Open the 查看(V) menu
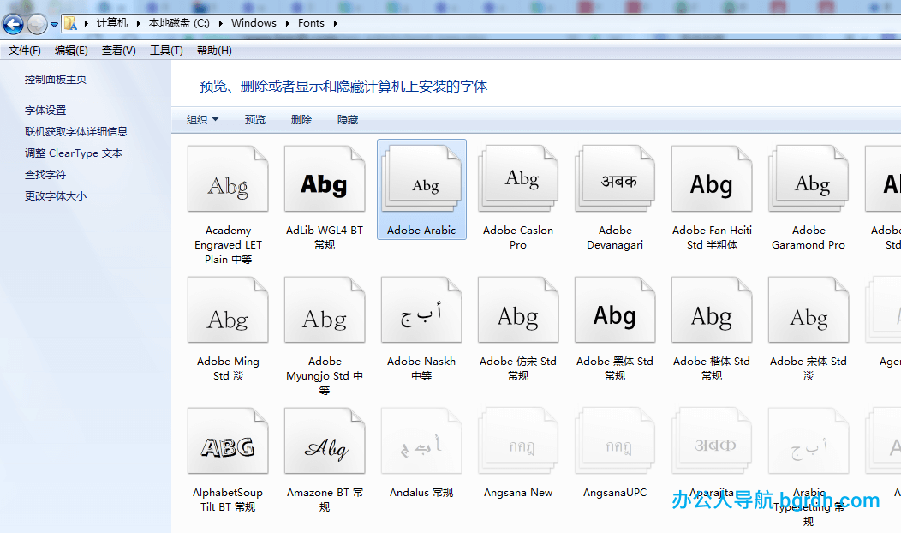901x533 pixels. point(118,50)
